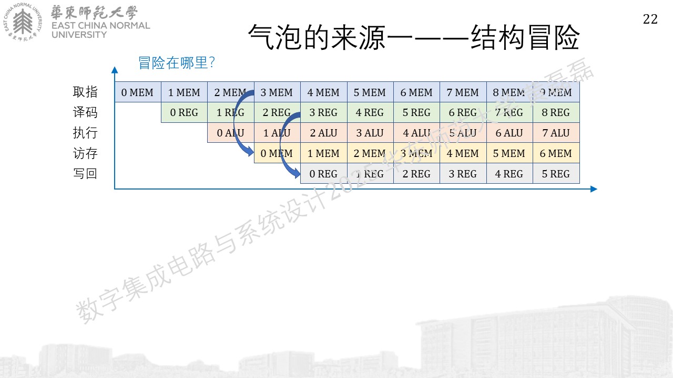Select the 7 ALU cell
The height and width of the screenshot is (378, 673).
556,133
